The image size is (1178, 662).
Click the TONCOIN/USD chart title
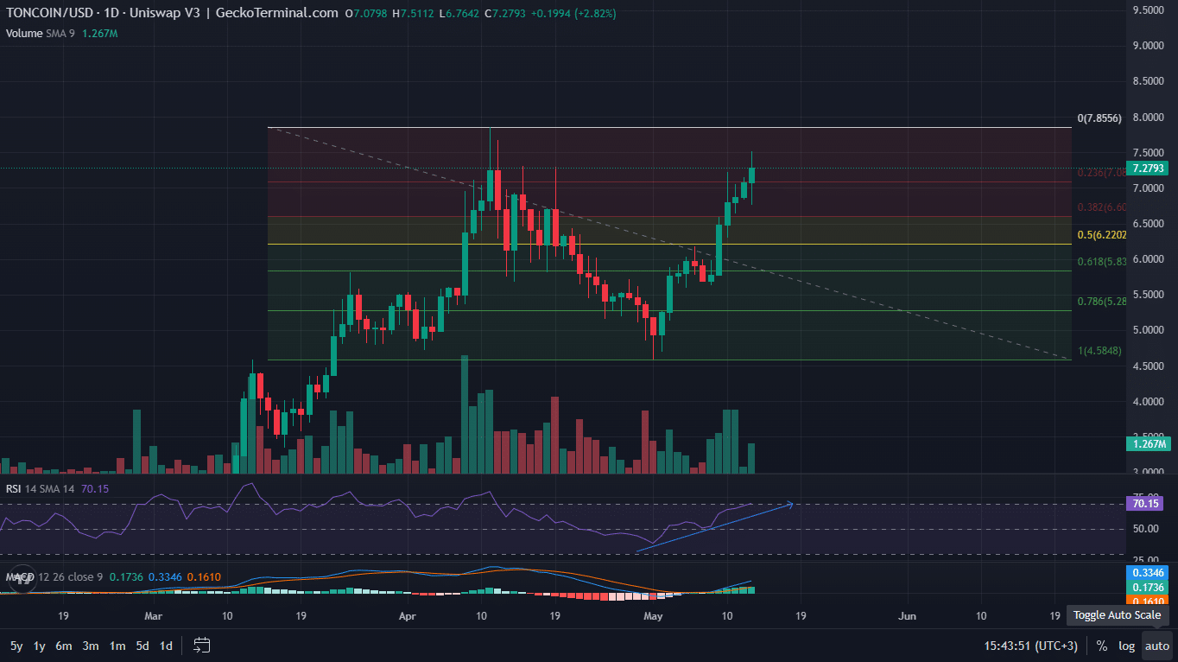click(172, 14)
